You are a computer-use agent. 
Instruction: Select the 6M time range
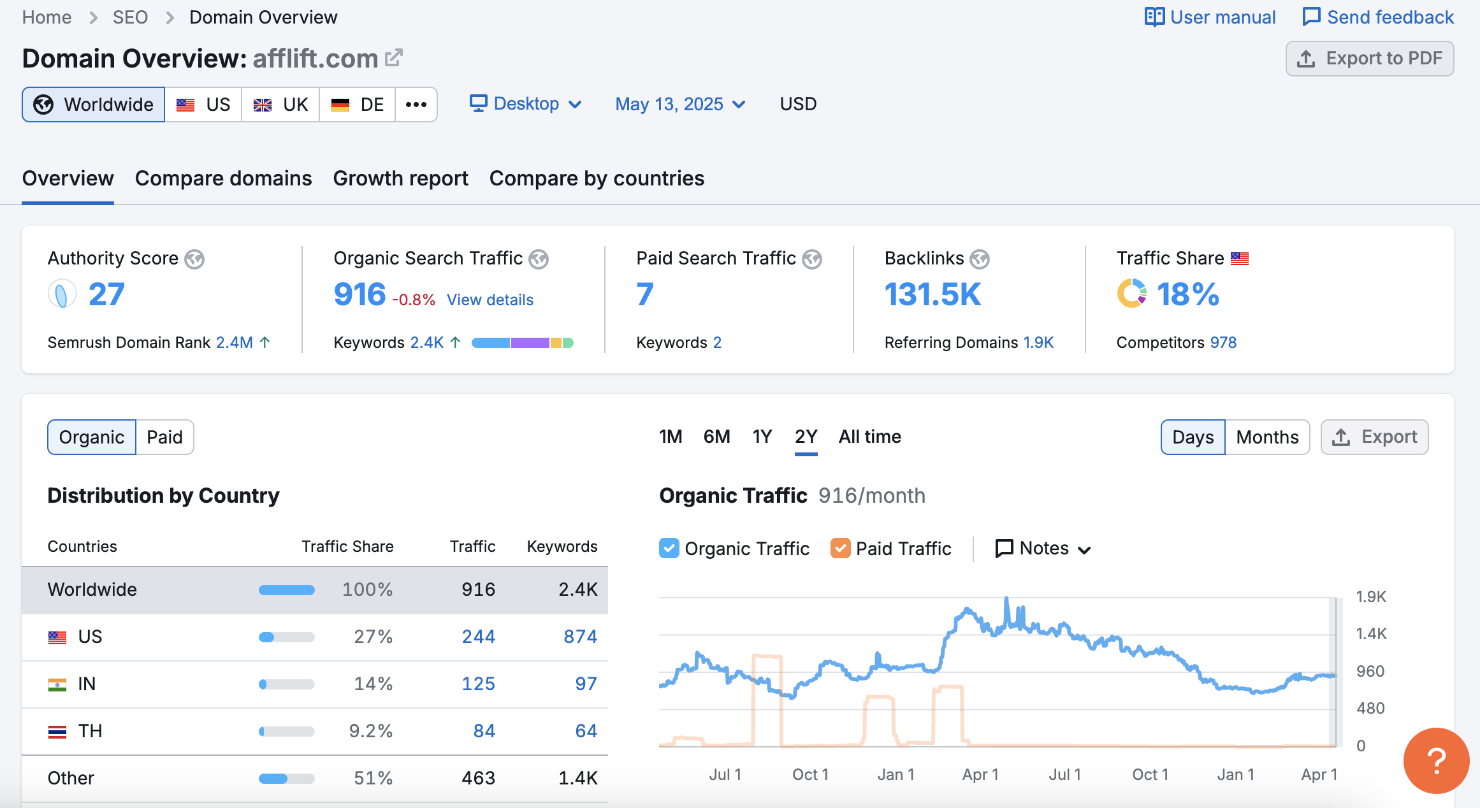click(717, 436)
